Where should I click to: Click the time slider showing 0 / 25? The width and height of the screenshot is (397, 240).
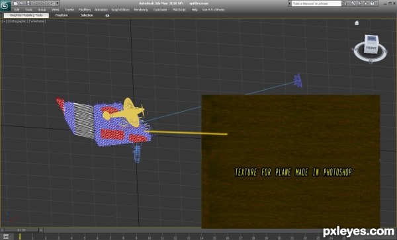coord(22,230)
